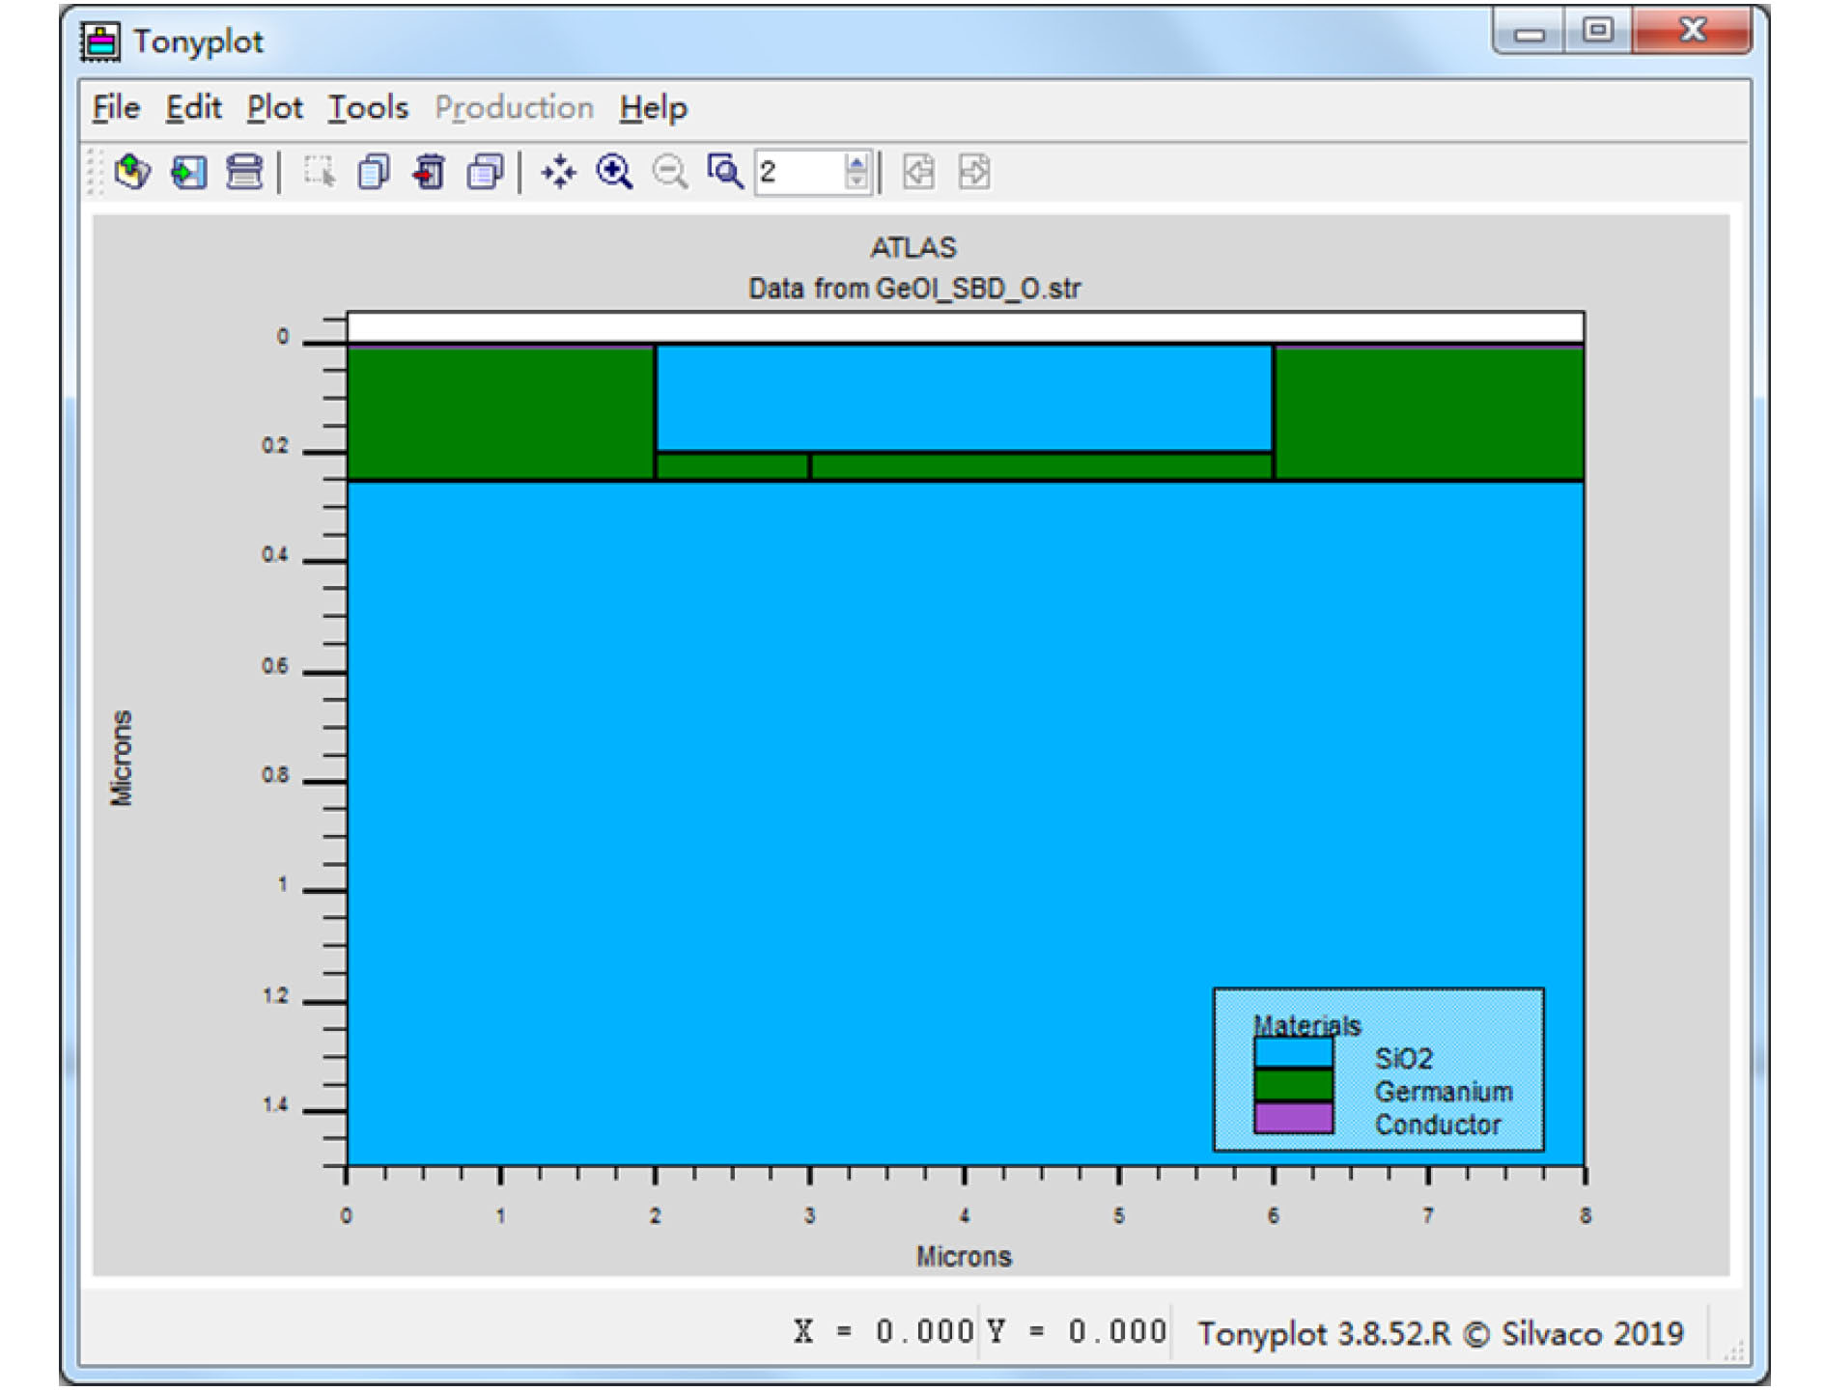Click the ATLAS plot title
1825x1391 pixels.
coord(912,247)
